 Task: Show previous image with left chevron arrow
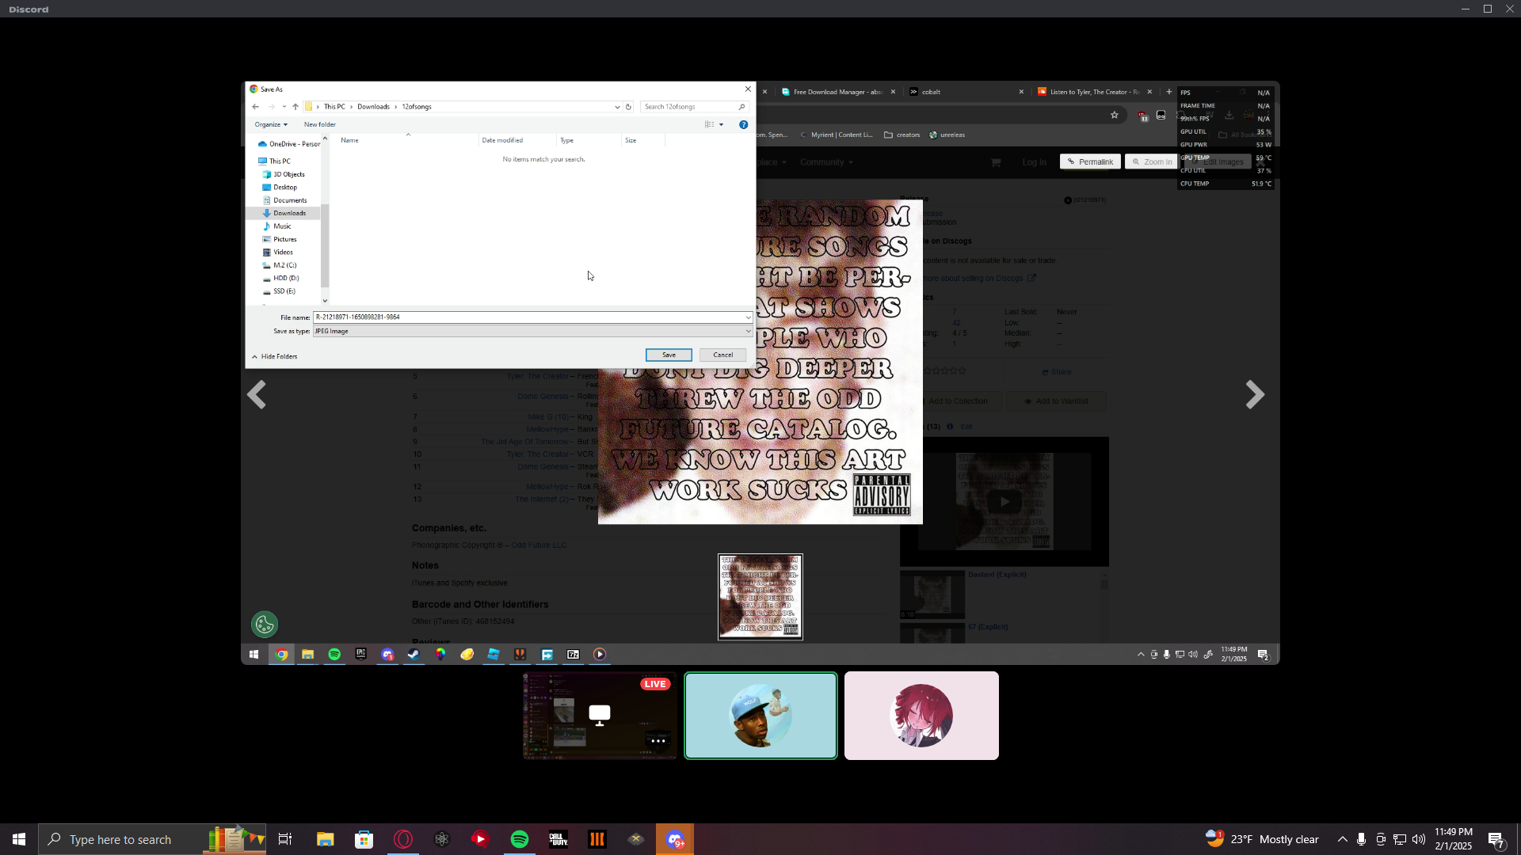point(257,394)
